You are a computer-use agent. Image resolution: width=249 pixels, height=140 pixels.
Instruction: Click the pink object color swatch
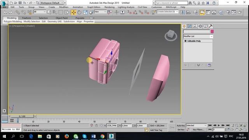tap(212, 31)
